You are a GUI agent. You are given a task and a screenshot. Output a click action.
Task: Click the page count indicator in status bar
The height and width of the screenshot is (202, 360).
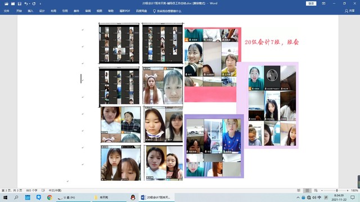(12, 190)
